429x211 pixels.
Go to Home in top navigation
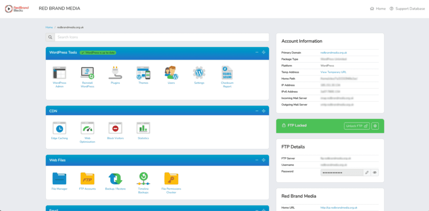coord(378,9)
